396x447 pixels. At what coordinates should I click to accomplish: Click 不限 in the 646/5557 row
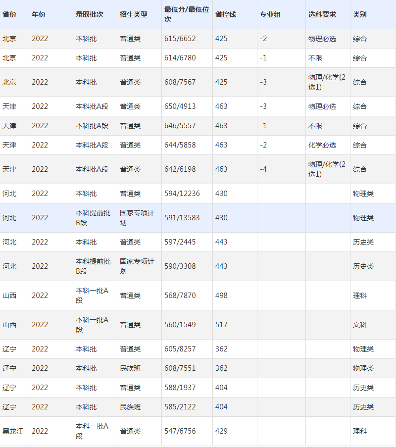[315, 126]
